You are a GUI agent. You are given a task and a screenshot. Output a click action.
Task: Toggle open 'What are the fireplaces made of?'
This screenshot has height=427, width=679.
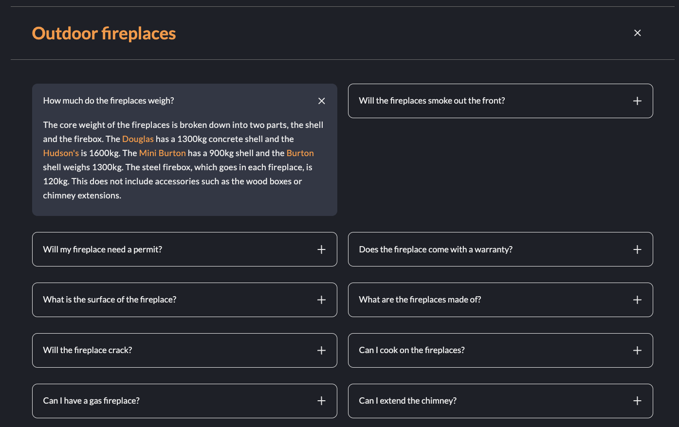(x=420, y=300)
